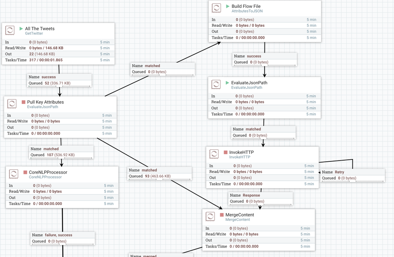
Task: Select the matched connection queued at 107 flowfiles
Action: (61, 151)
